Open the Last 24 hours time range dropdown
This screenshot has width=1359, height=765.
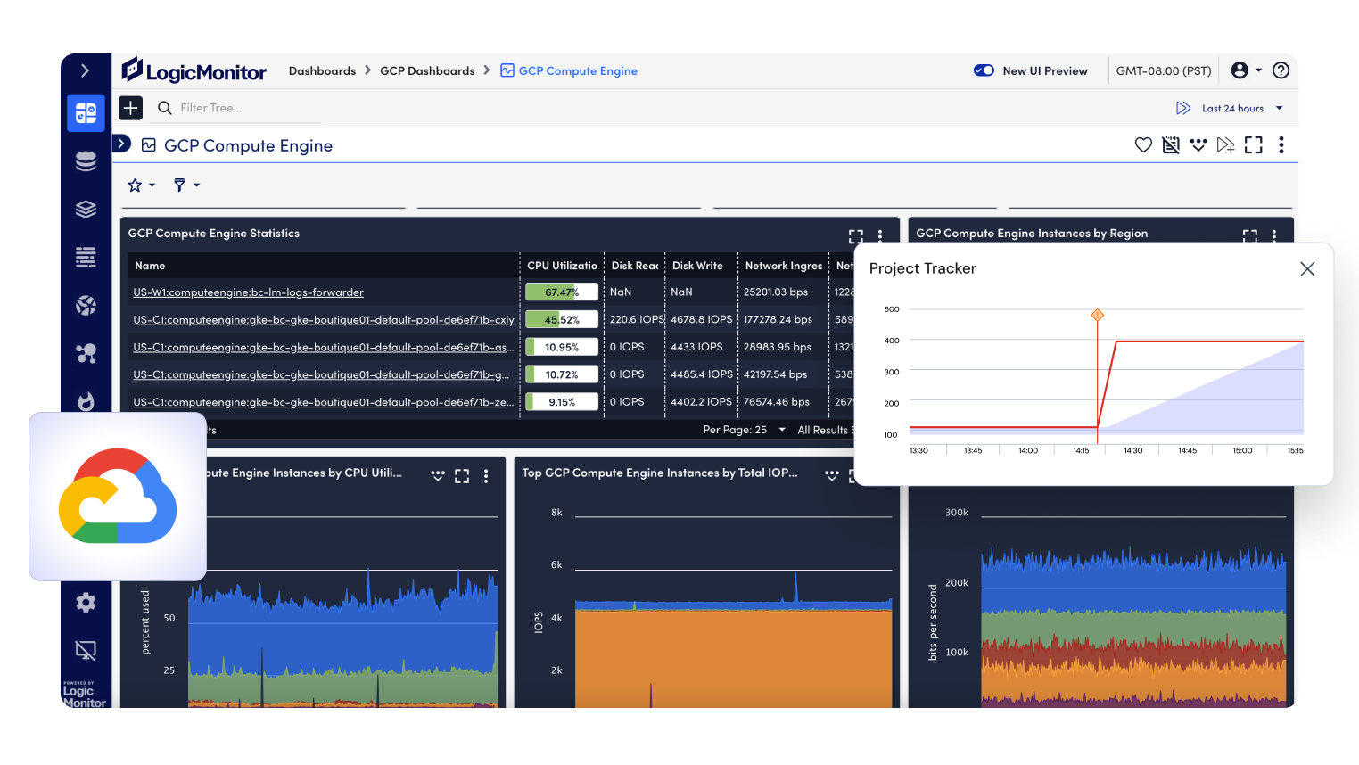coord(1242,109)
